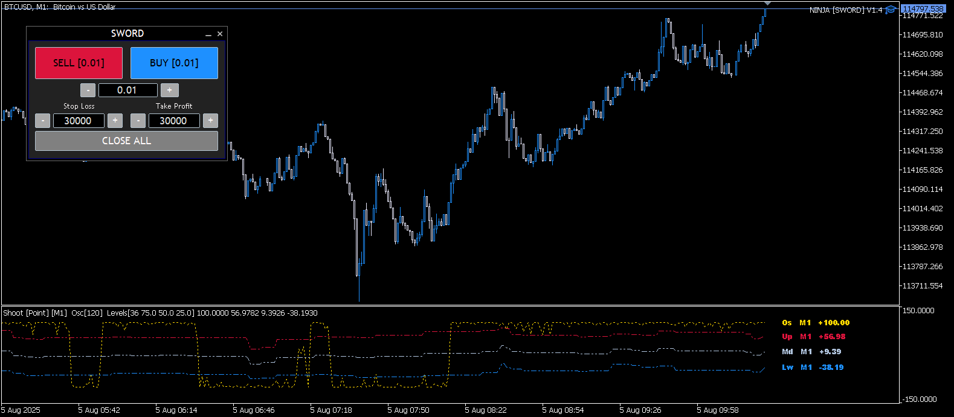The image size is (954, 417).
Task: Increase lot size with plus button
Action: click(x=169, y=90)
